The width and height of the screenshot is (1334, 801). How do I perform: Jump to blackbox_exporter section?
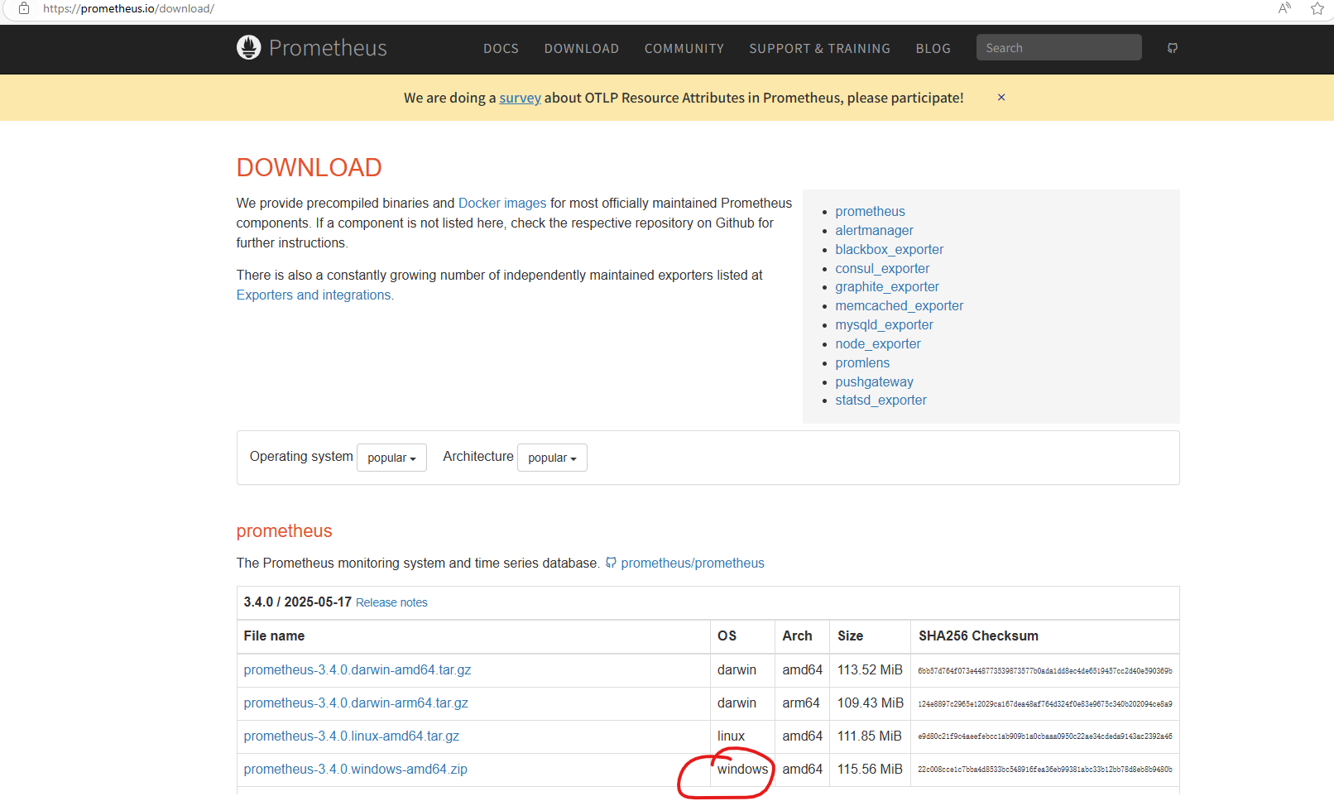pyautogui.click(x=889, y=250)
